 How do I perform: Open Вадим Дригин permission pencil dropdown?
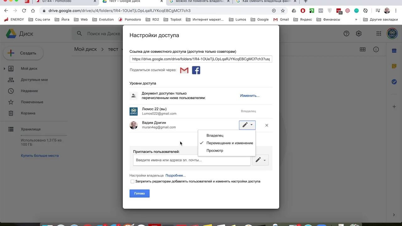[x=247, y=125]
